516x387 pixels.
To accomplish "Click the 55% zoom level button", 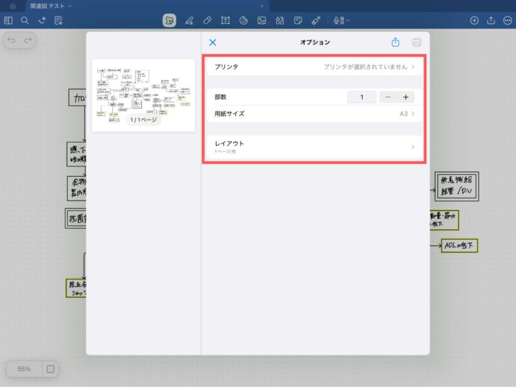I will point(25,369).
